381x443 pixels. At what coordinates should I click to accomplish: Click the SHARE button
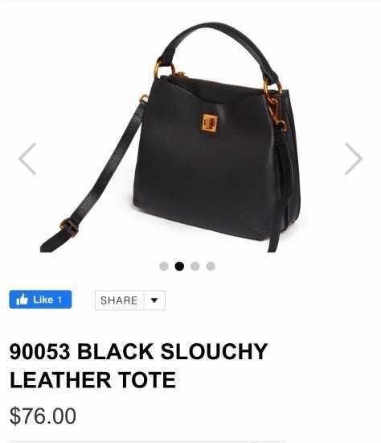click(x=119, y=300)
